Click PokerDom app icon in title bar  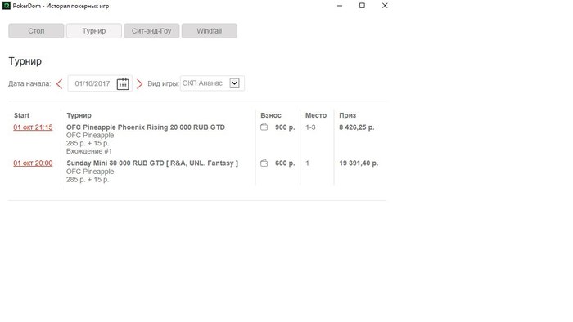click(x=7, y=6)
